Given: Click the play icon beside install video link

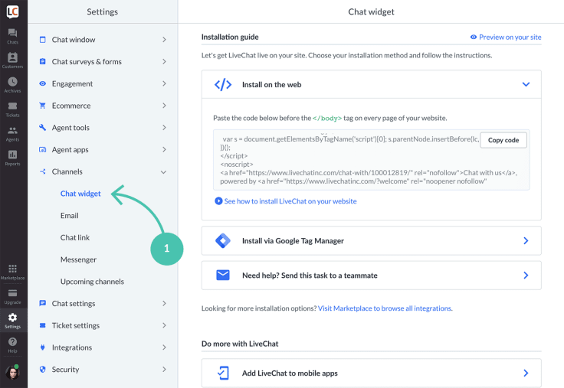Looking at the screenshot, I should tap(218, 201).
